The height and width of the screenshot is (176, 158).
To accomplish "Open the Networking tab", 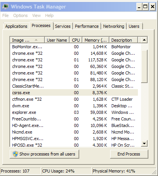I will coord(114,26).
